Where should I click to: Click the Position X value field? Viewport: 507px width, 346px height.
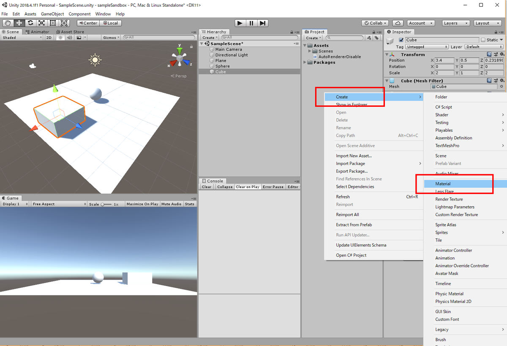pyautogui.click(x=444, y=60)
